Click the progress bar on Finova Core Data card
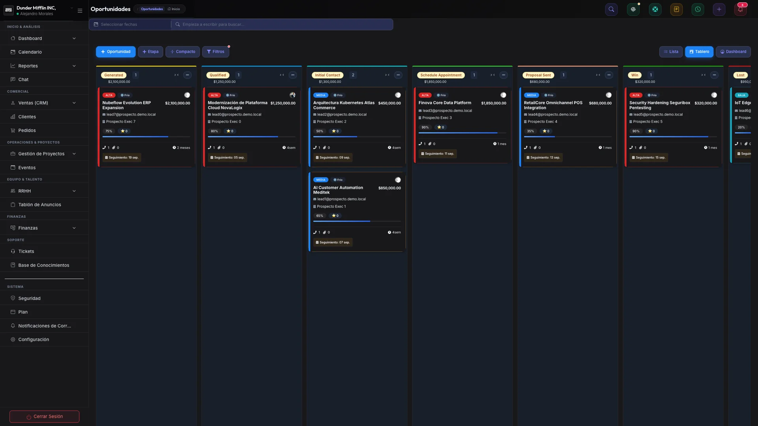 coord(462,133)
